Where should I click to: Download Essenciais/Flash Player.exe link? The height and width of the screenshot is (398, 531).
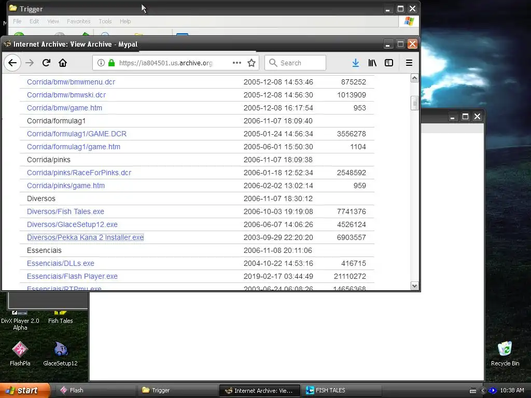[x=72, y=276]
